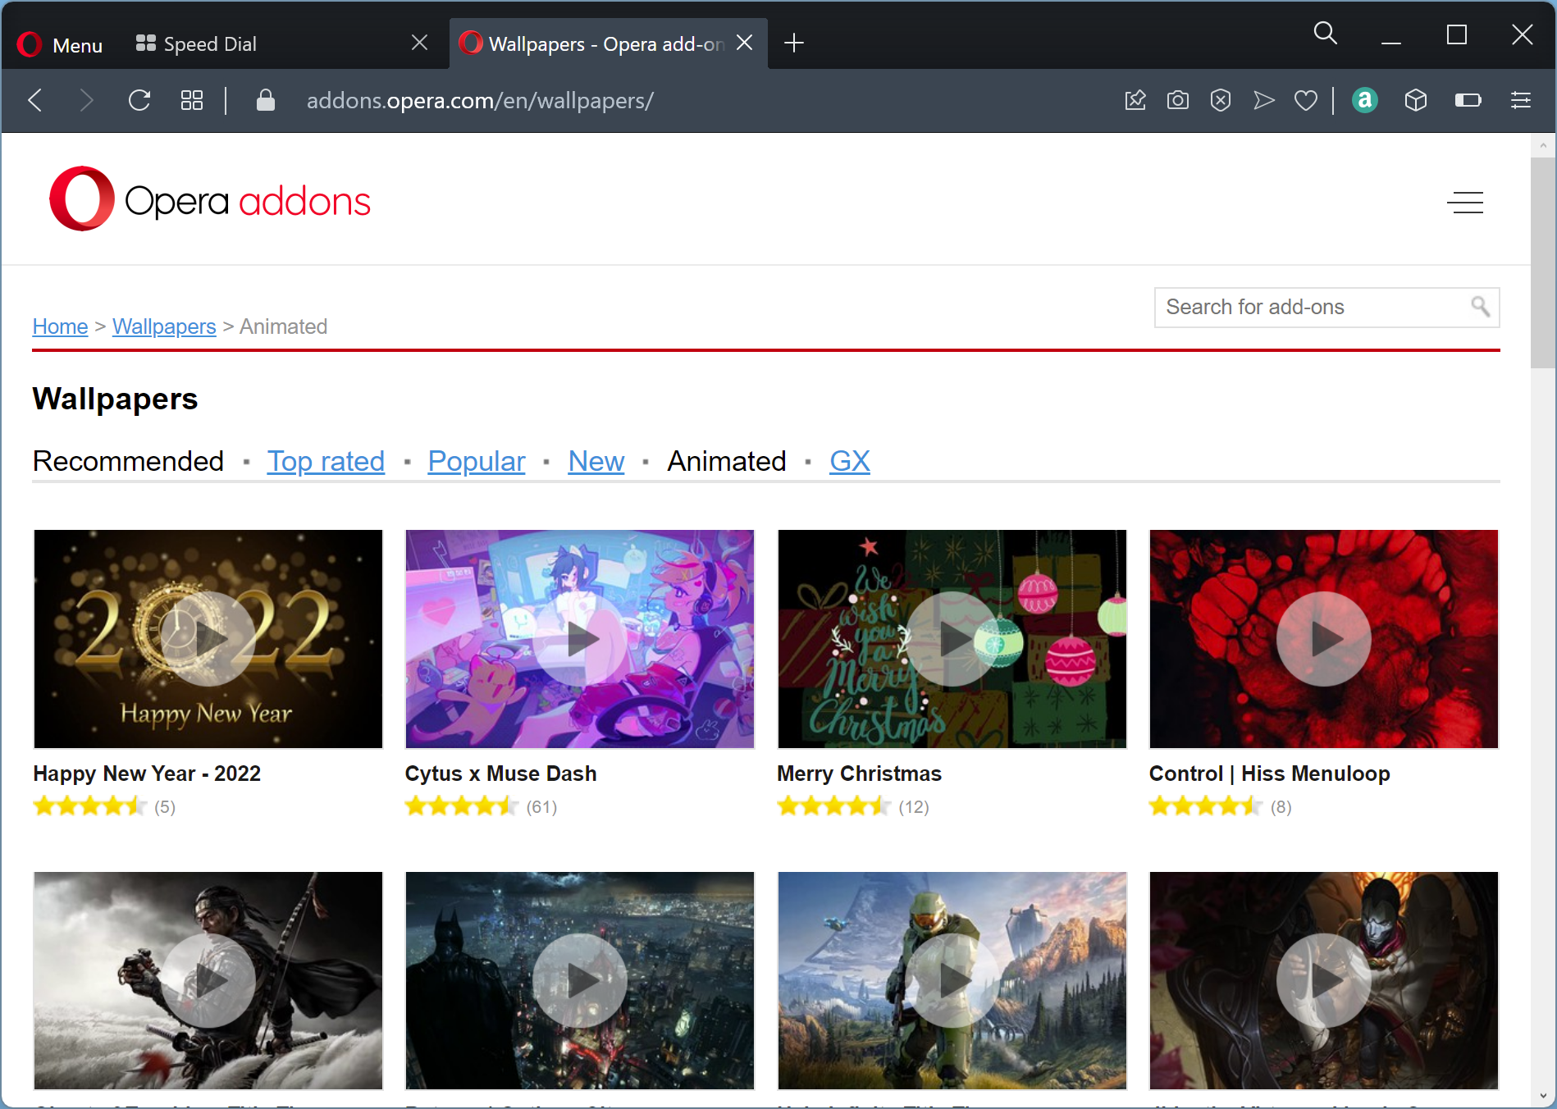Click Cytus x Muse Dash star rating

pyautogui.click(x=461, y=806)
